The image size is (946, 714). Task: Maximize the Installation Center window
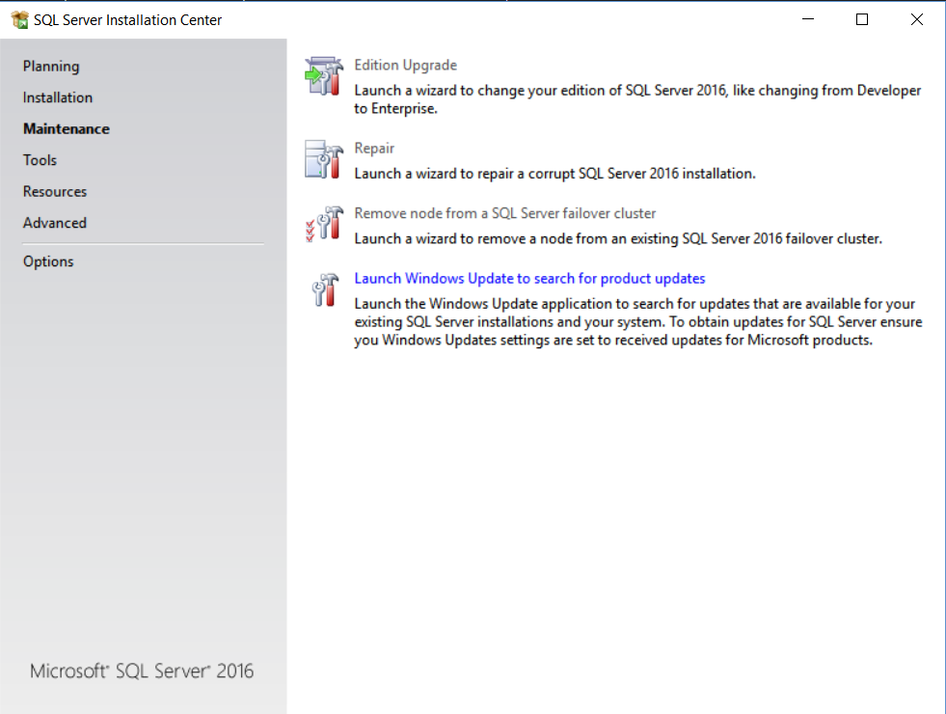tap(862, 19)
